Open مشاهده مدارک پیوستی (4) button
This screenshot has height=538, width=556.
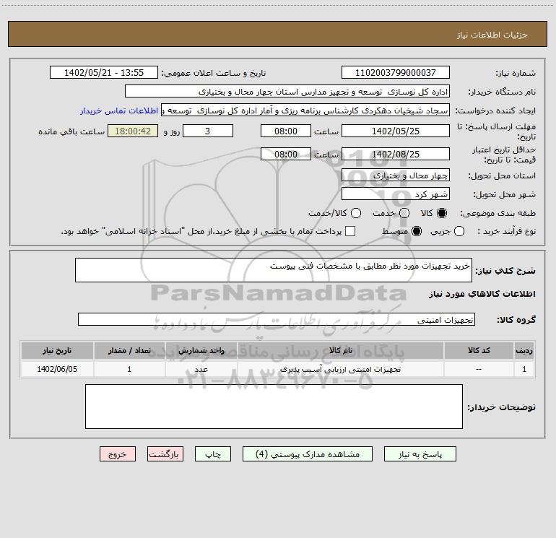(308, 454)
